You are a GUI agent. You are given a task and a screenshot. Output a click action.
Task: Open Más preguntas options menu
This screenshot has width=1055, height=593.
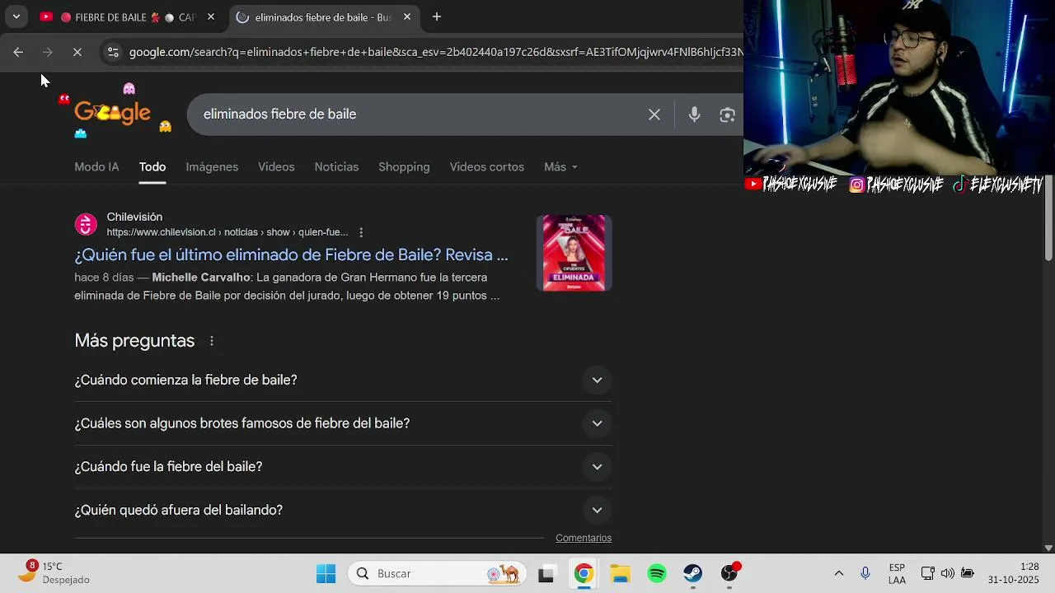coord(212,341)
